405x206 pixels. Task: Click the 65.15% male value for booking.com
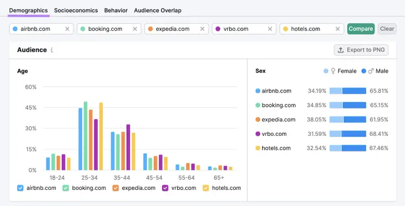point(379,105)
